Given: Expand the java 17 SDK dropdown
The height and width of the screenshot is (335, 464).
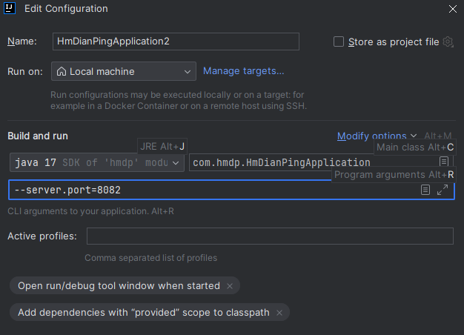Looking at the screenshot, I should click(x=176, y=162).
